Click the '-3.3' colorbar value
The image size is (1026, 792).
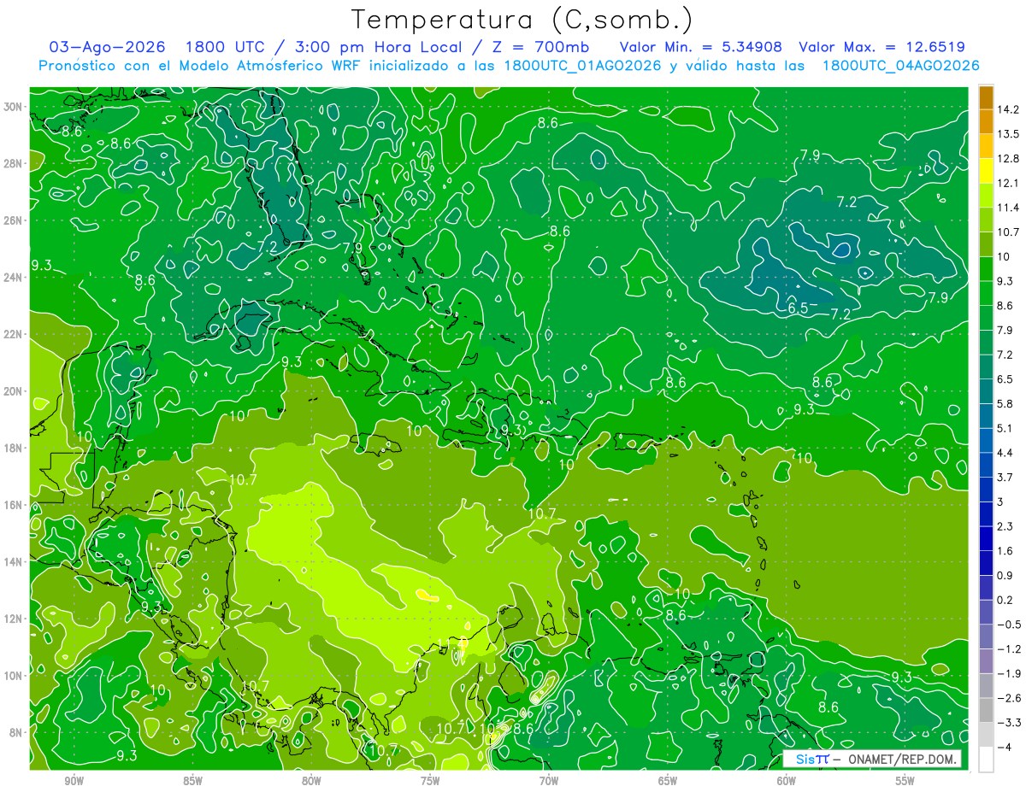coord(1008,723)
